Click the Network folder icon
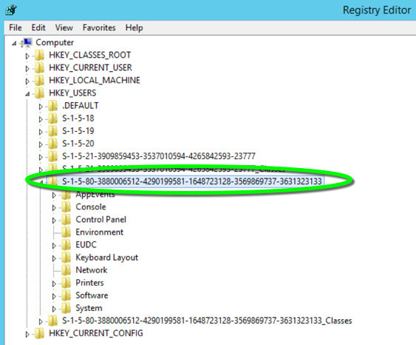This screenshot has height=345, width=416. click(x=66, y=270)
